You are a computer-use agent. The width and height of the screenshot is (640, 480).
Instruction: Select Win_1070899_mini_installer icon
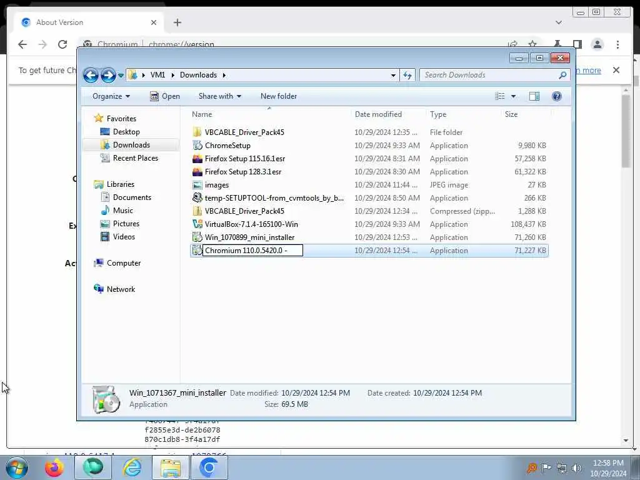click(x=197, y=237)
